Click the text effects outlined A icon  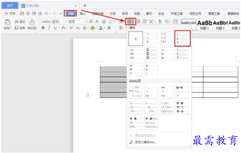click(85, 28)
